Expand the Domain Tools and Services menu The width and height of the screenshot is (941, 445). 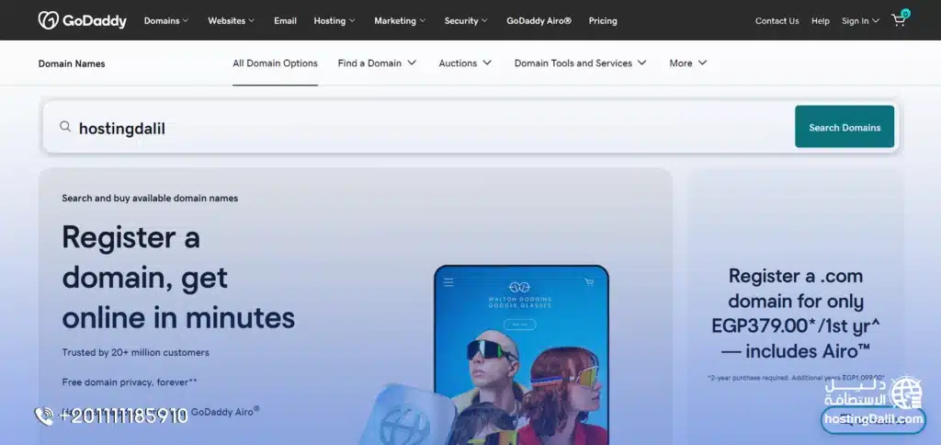(x=580, y=63)
